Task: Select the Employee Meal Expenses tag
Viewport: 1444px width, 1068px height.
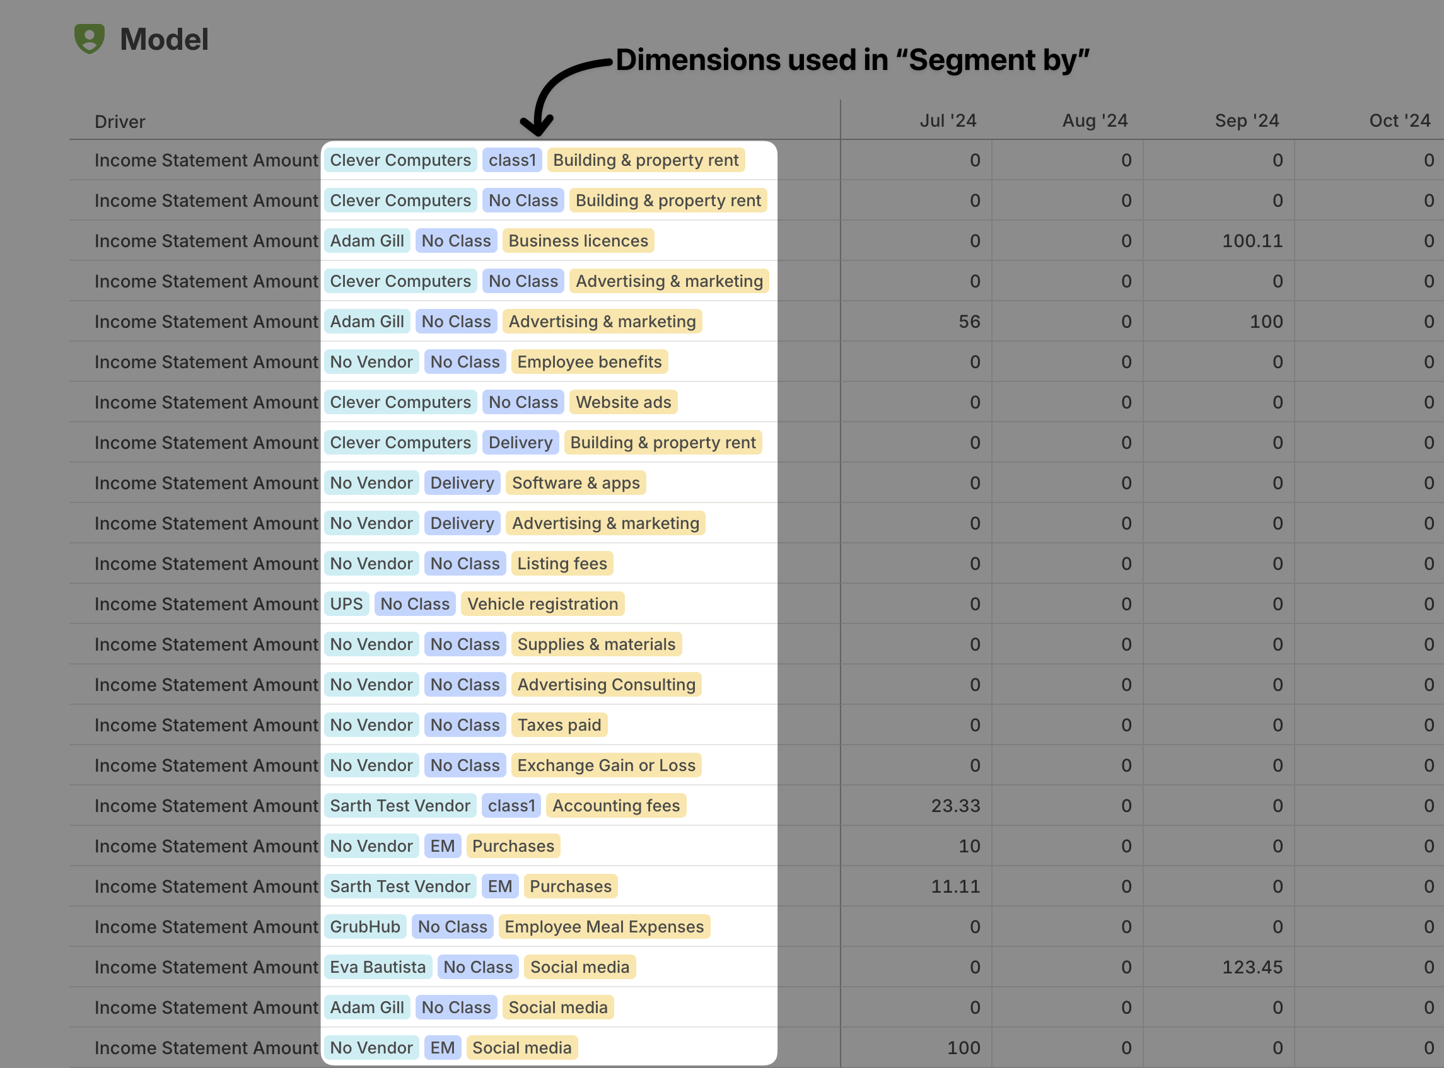Action: tap(603, 926)
